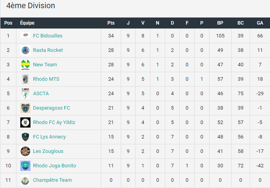The width and height of the screenshot is (270, 188).
Task: Click the ASCTA shield logo
Action: point(25,94)
